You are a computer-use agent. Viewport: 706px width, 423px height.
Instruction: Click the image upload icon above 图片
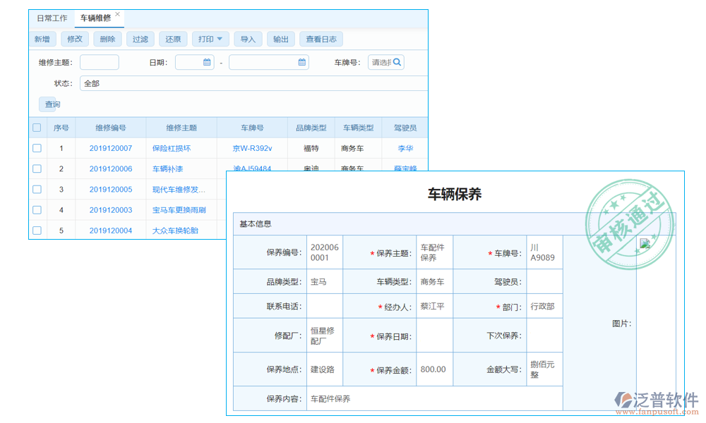pyautogui.click(x=644, y=243)
